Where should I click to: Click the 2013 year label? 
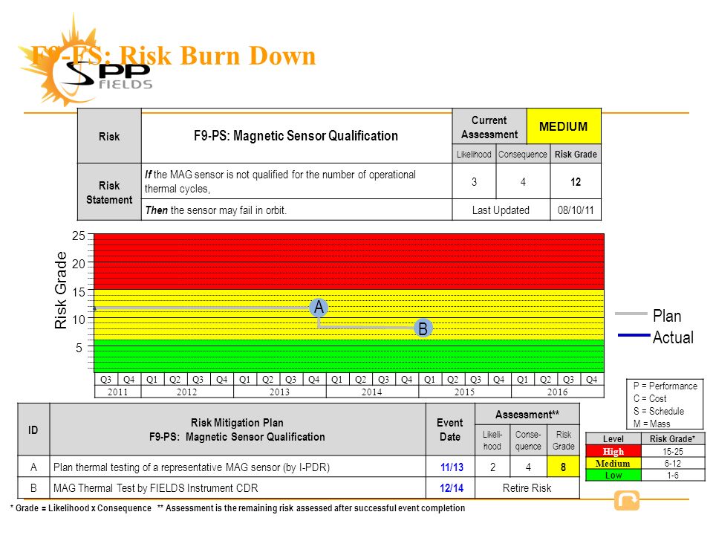click(280, 392)
